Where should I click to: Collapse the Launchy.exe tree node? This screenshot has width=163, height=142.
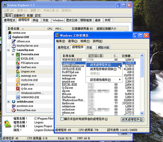(x=8, y=50)
